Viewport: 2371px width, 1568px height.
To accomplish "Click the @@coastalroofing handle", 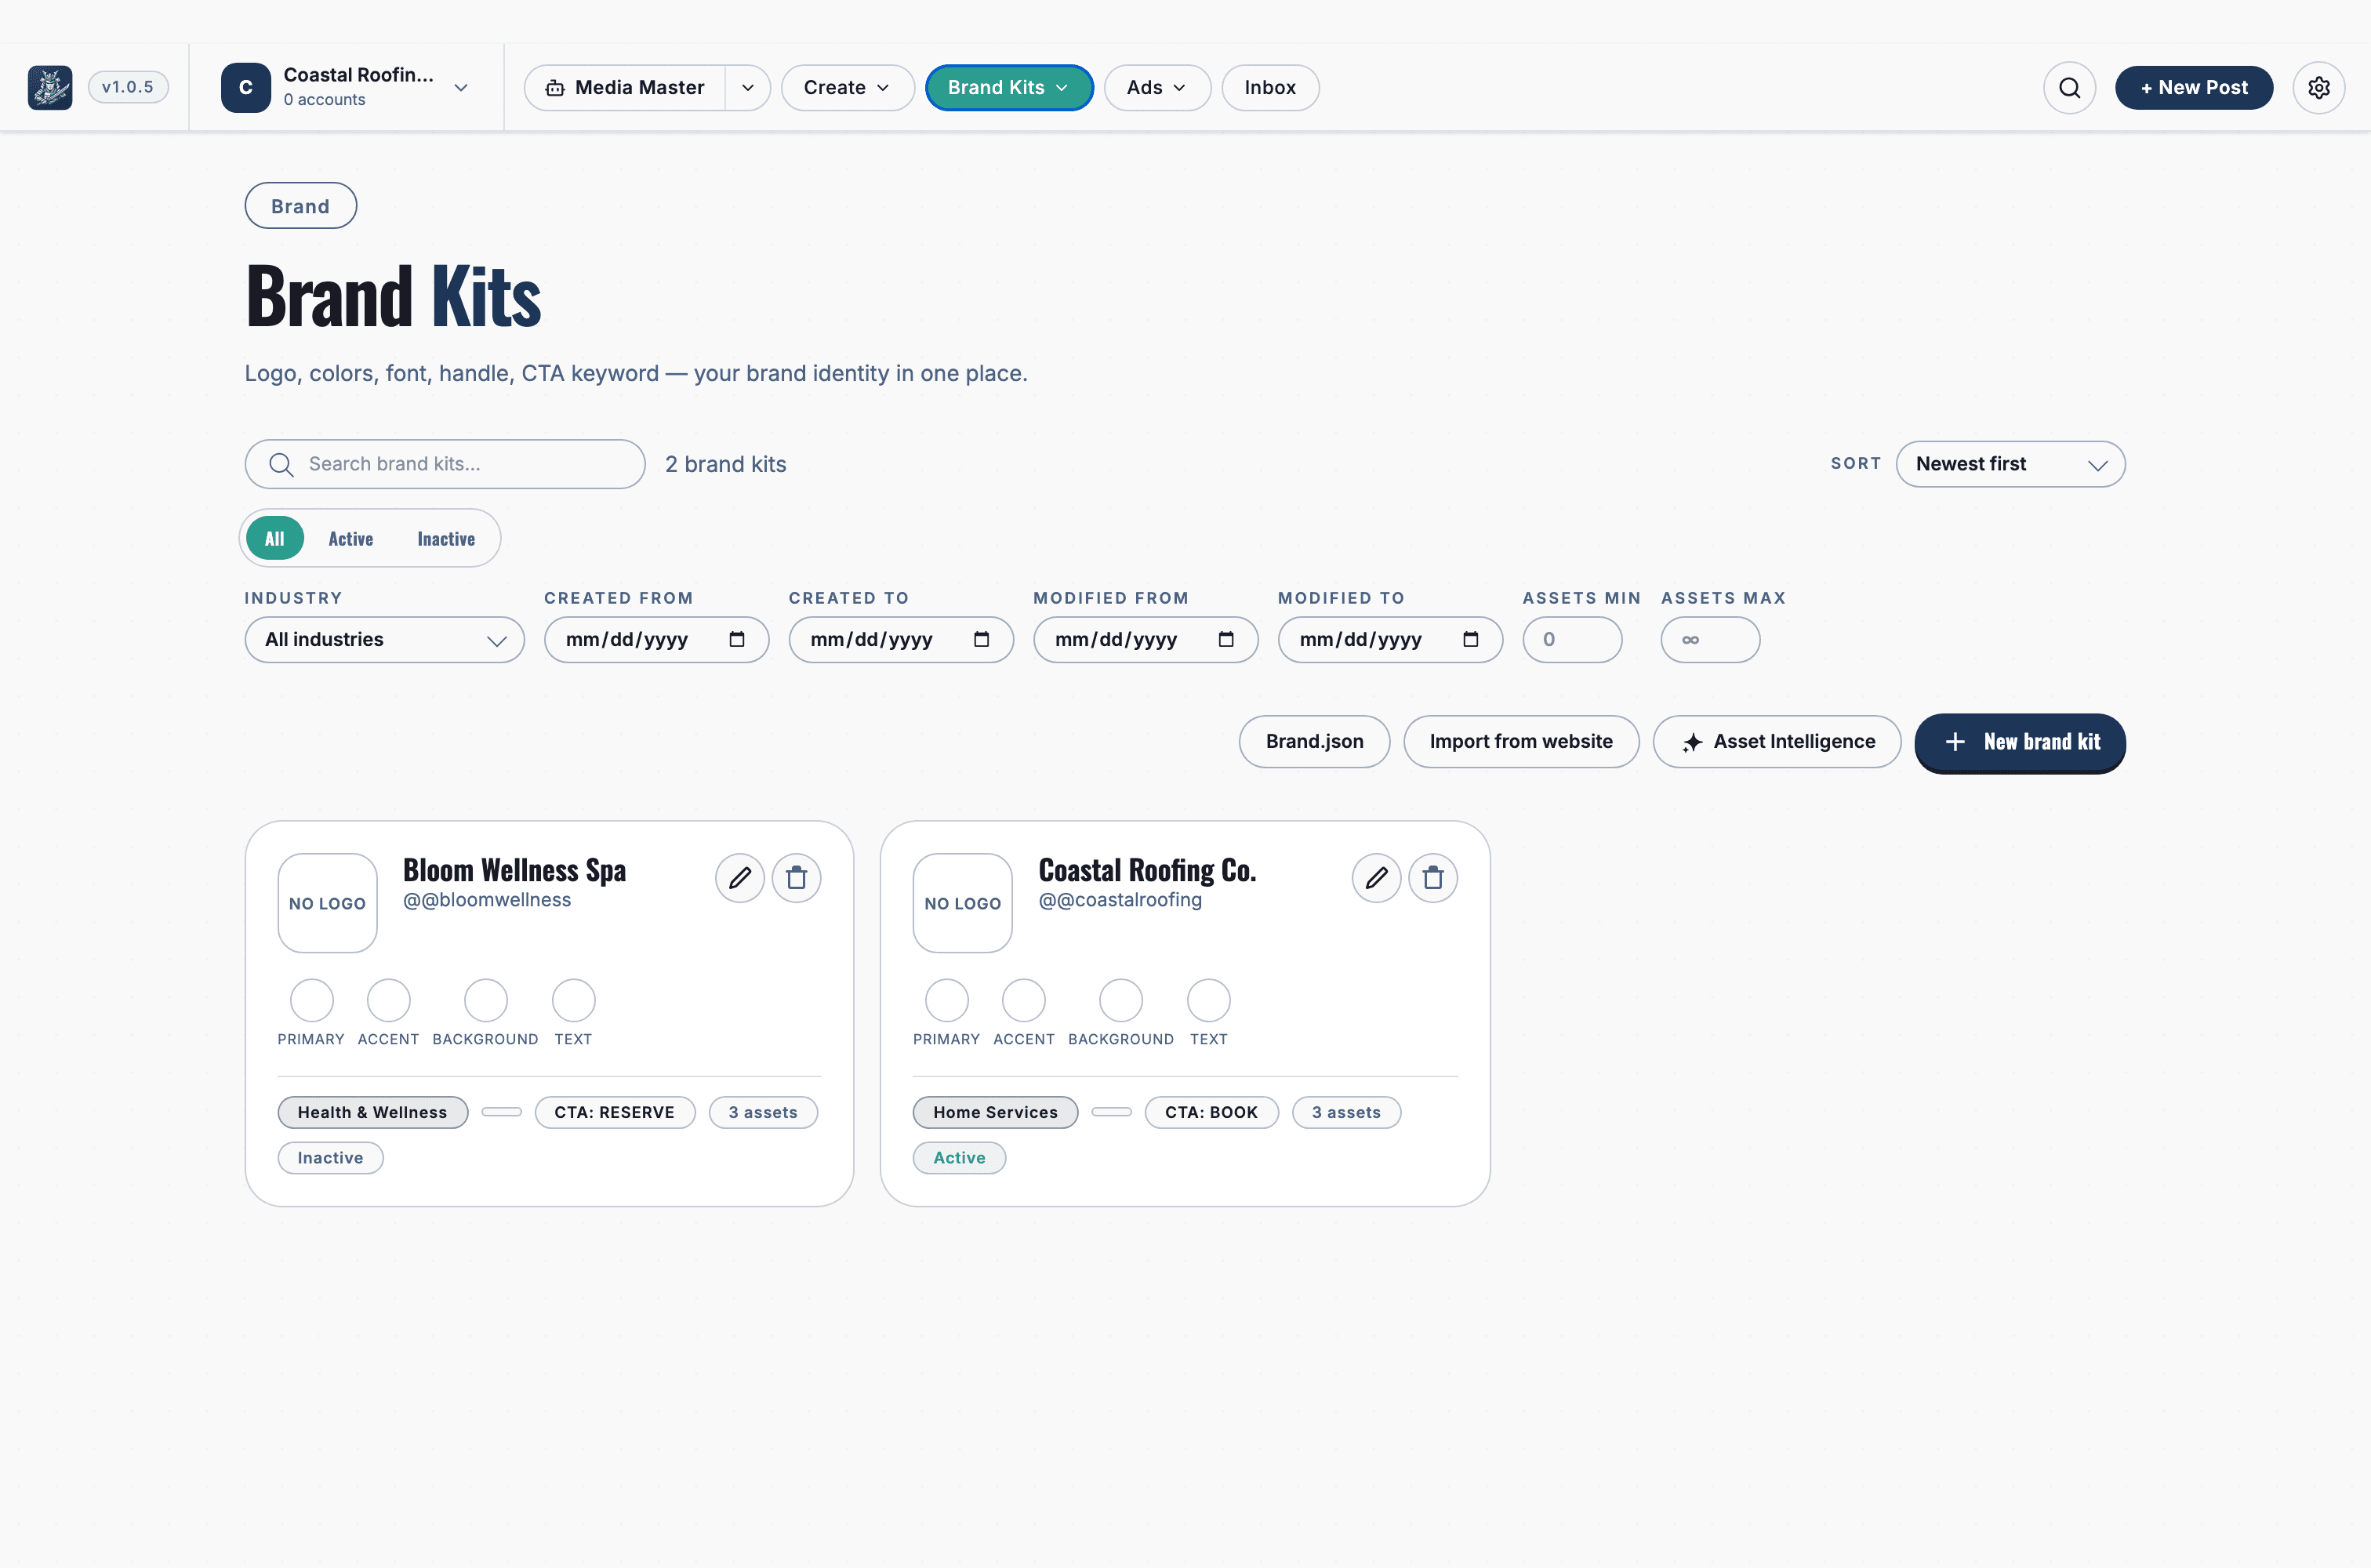I will (1120, 900).
